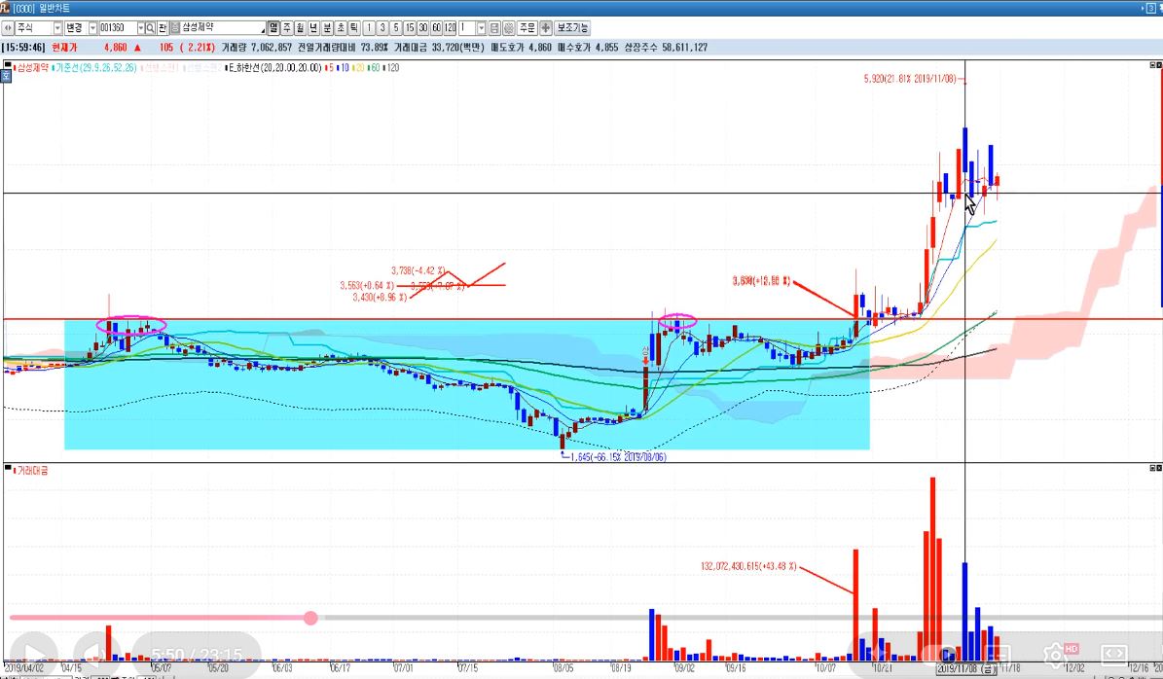1163x679 pixels.
Task: Switch to yearly (년) chart period
Action: coord(313,28)
